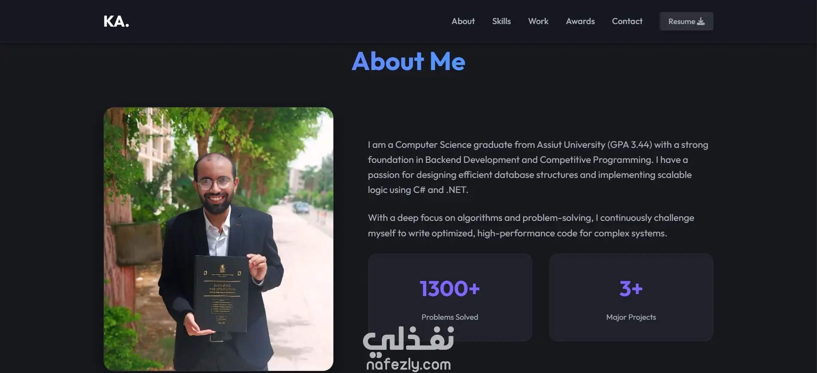
Task: Click the paragraph about algorithms and problem-solving
Action: 531,225
